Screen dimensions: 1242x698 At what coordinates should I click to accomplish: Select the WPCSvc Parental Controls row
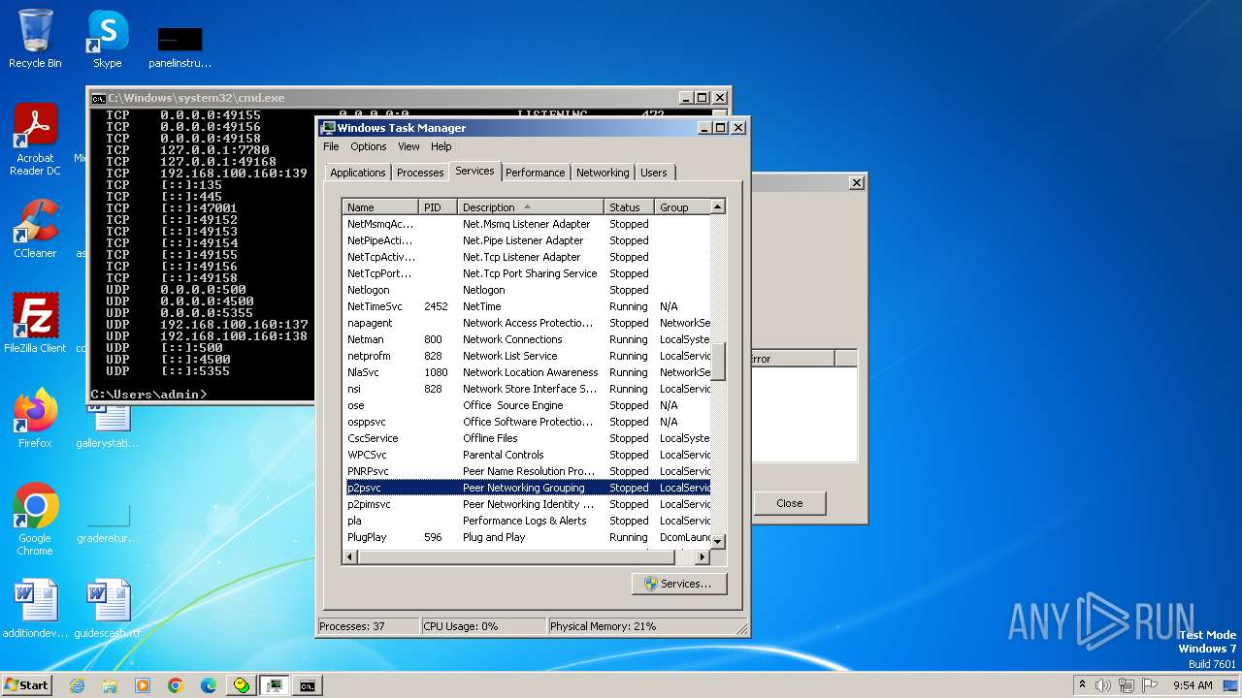[528, 455]
